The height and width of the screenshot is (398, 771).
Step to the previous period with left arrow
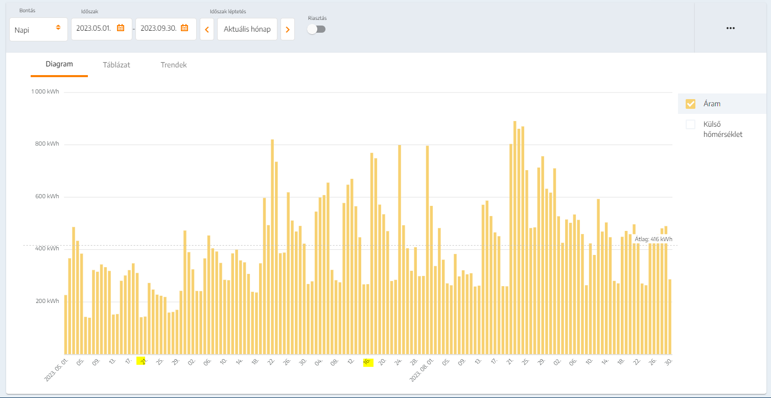207,30
